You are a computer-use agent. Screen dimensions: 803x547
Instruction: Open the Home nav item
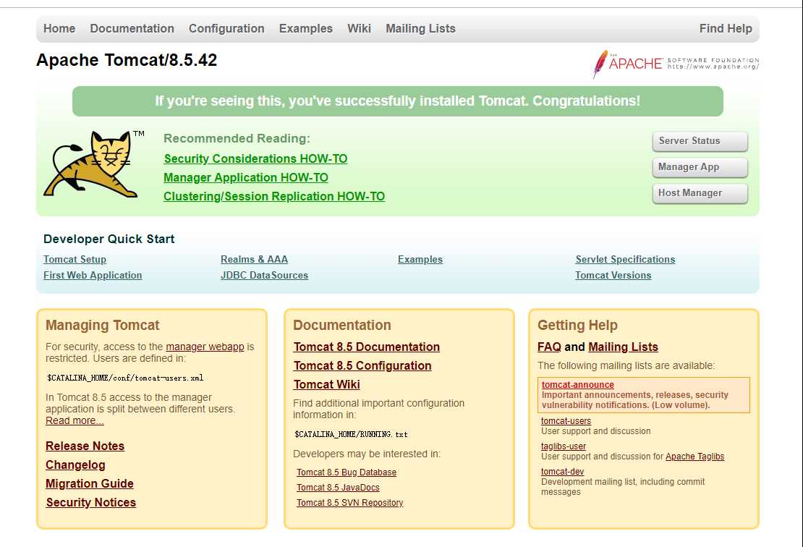tap(59, 29)
